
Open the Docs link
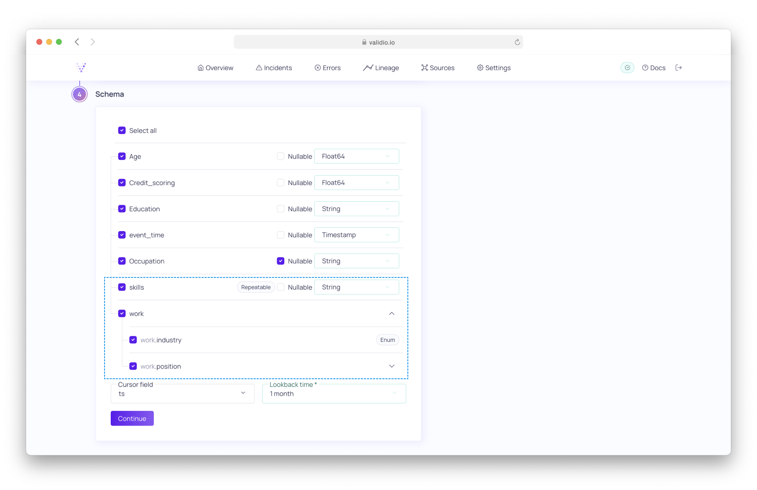[653, 68]
